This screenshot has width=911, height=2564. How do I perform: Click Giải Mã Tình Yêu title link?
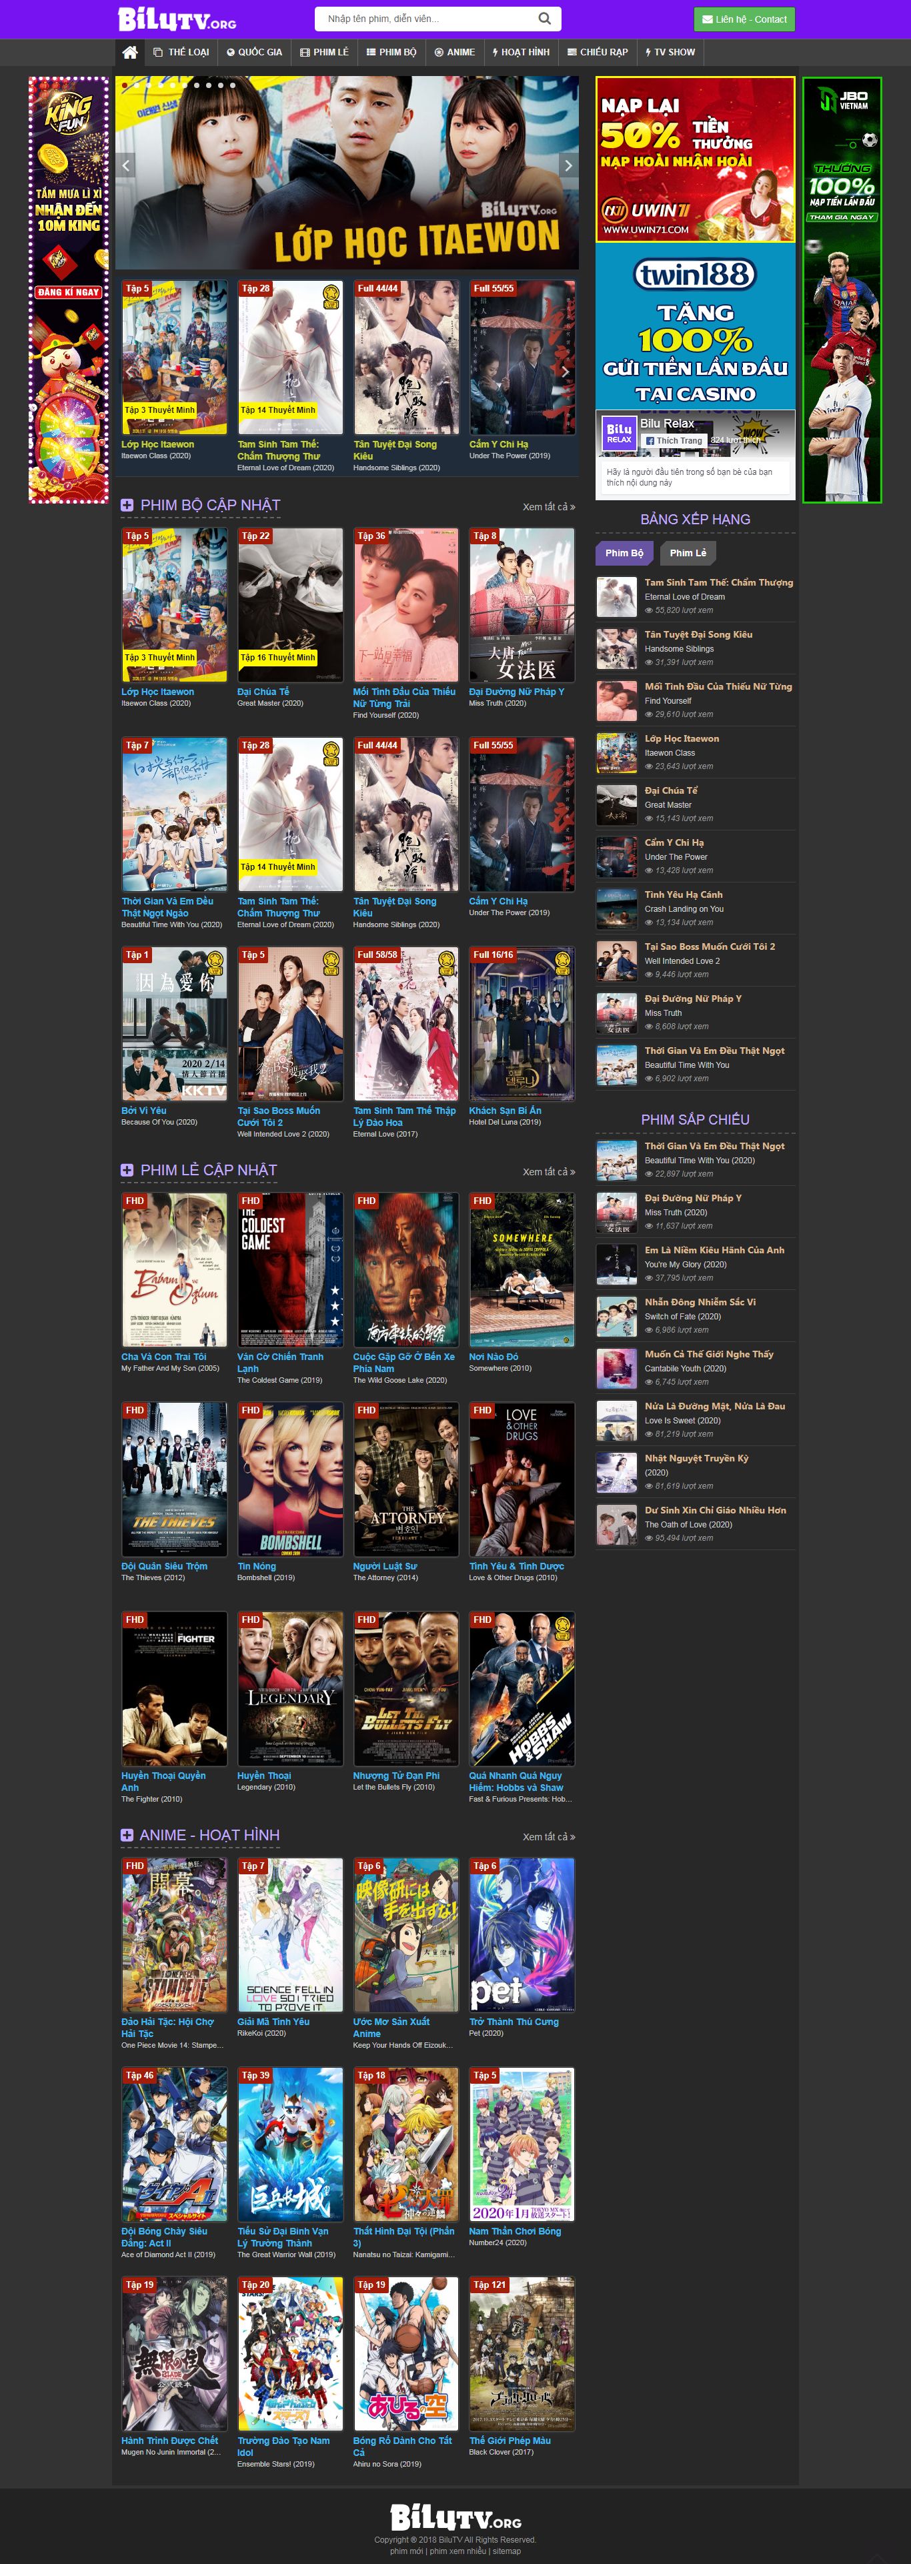[x=274, y=2022]
